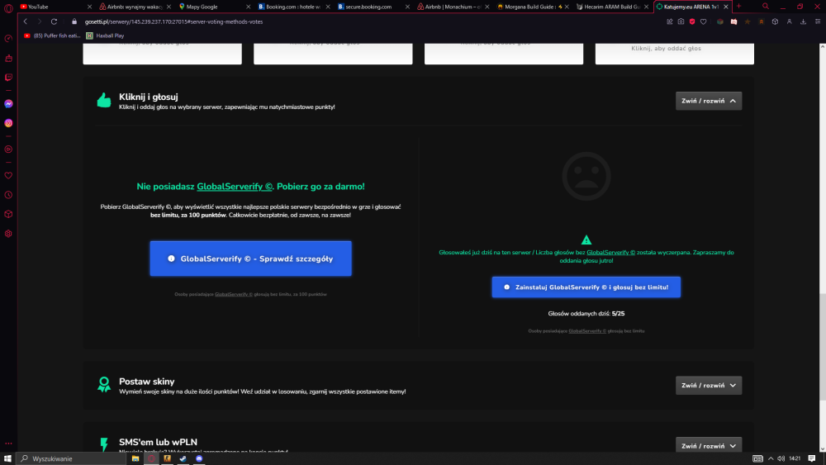Open GlobalServerify link in vote-limit warning
Screen dimensions: 826x465
(610, 252)
